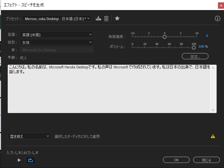
Task: Open the プリセット preset dropdown
Action: tap(57, 18)
